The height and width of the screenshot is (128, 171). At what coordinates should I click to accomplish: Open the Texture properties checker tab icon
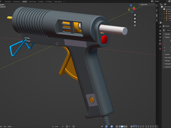(160, 49)
